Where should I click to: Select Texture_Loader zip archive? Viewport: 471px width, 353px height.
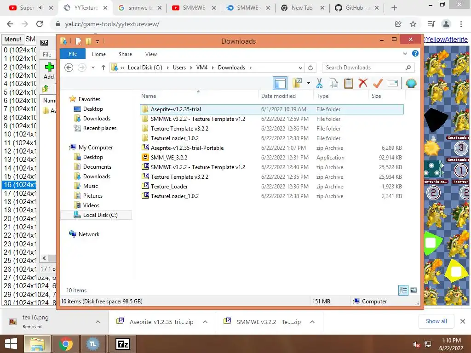click(271, 187)
